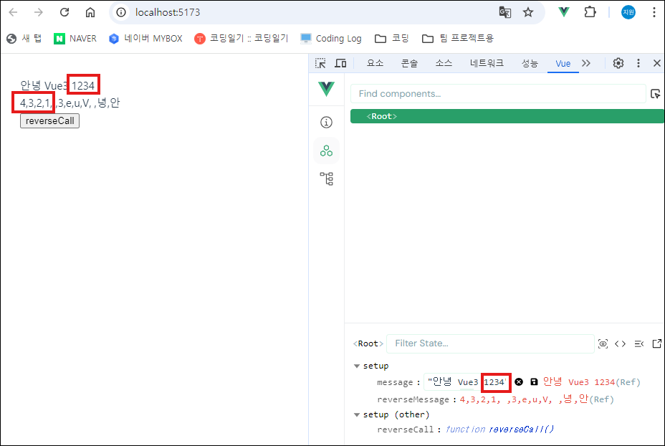Open the Vue devtools extension icon

tap(564, 12)
